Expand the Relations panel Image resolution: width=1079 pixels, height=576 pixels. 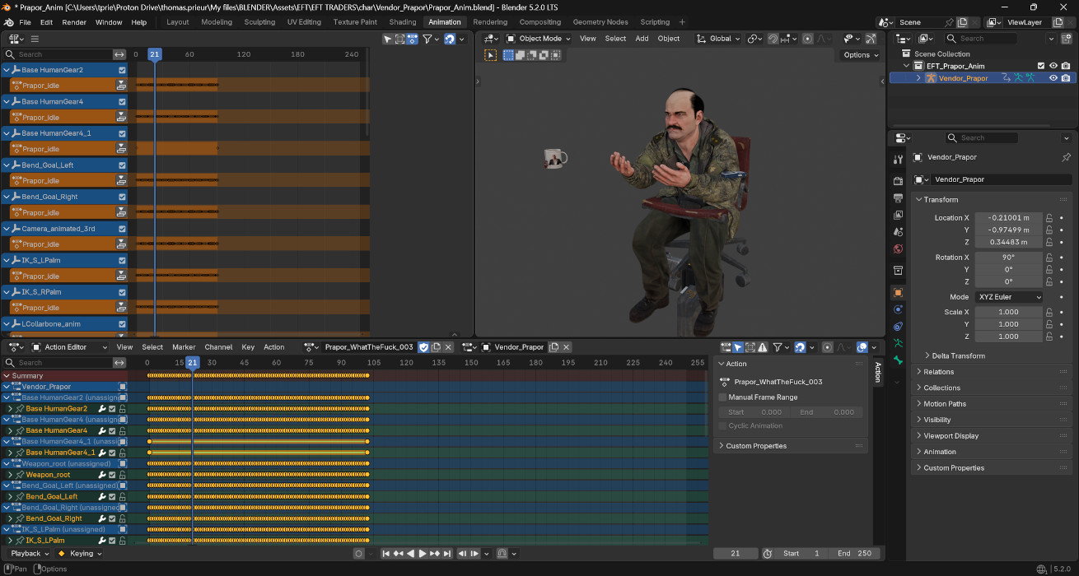point(939,372)
